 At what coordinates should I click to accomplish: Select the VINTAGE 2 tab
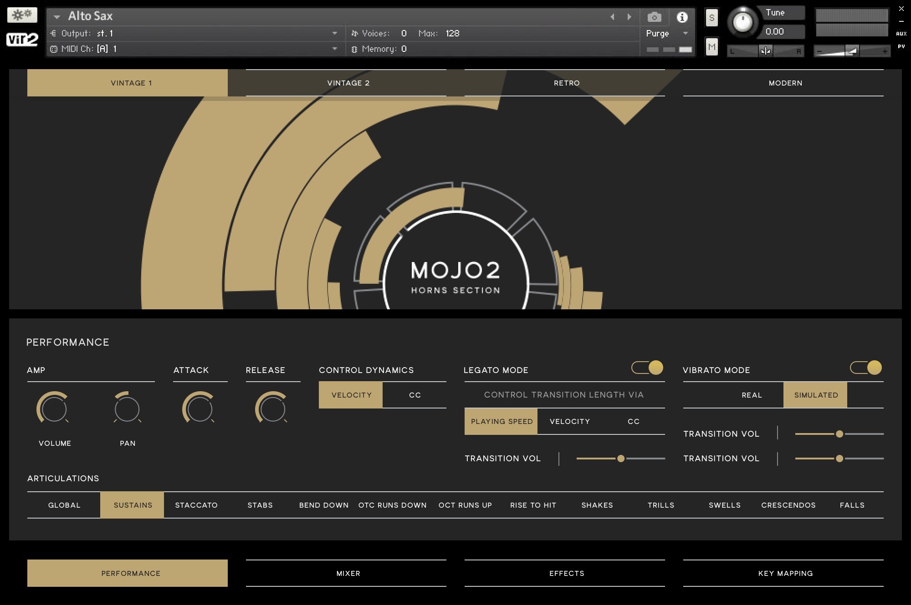click(346, 83)
